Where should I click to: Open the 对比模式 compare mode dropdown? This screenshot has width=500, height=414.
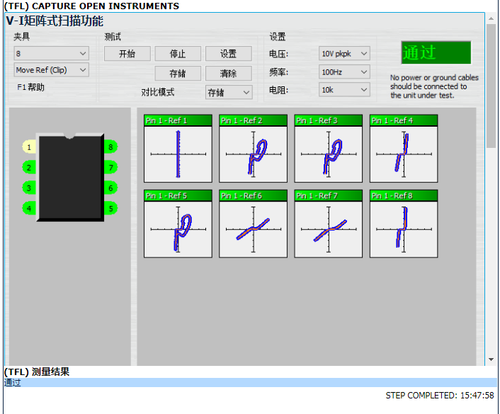point(229,93)
